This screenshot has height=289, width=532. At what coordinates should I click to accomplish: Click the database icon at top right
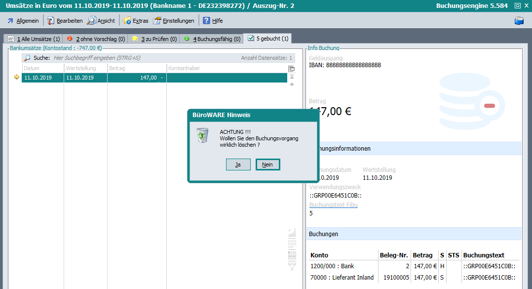click(x=519, y=21)
